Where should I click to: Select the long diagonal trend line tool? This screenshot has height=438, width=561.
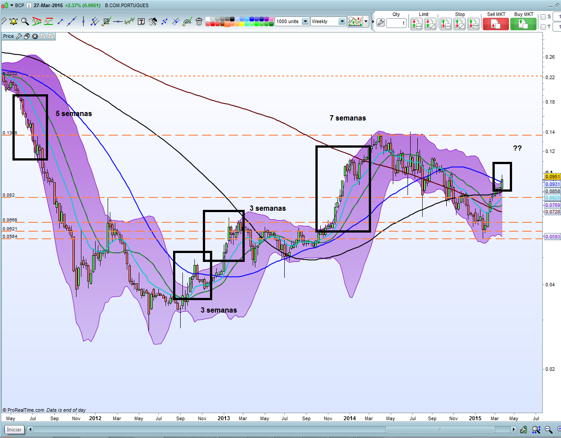point(72,21)
